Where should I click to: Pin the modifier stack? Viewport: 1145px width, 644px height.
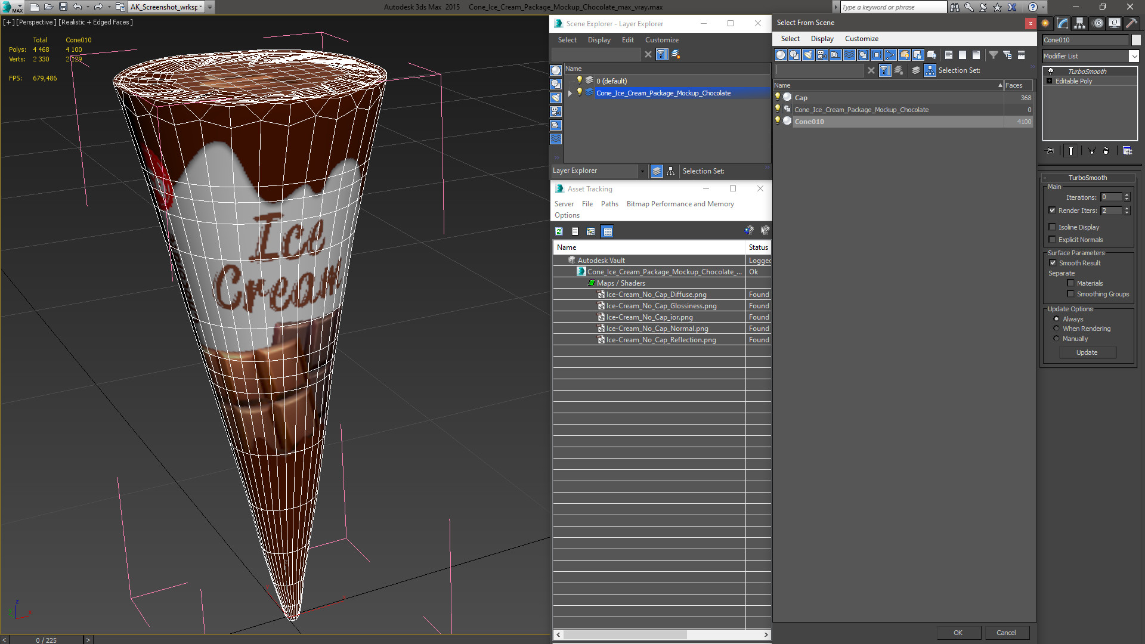click(1050, 151)
